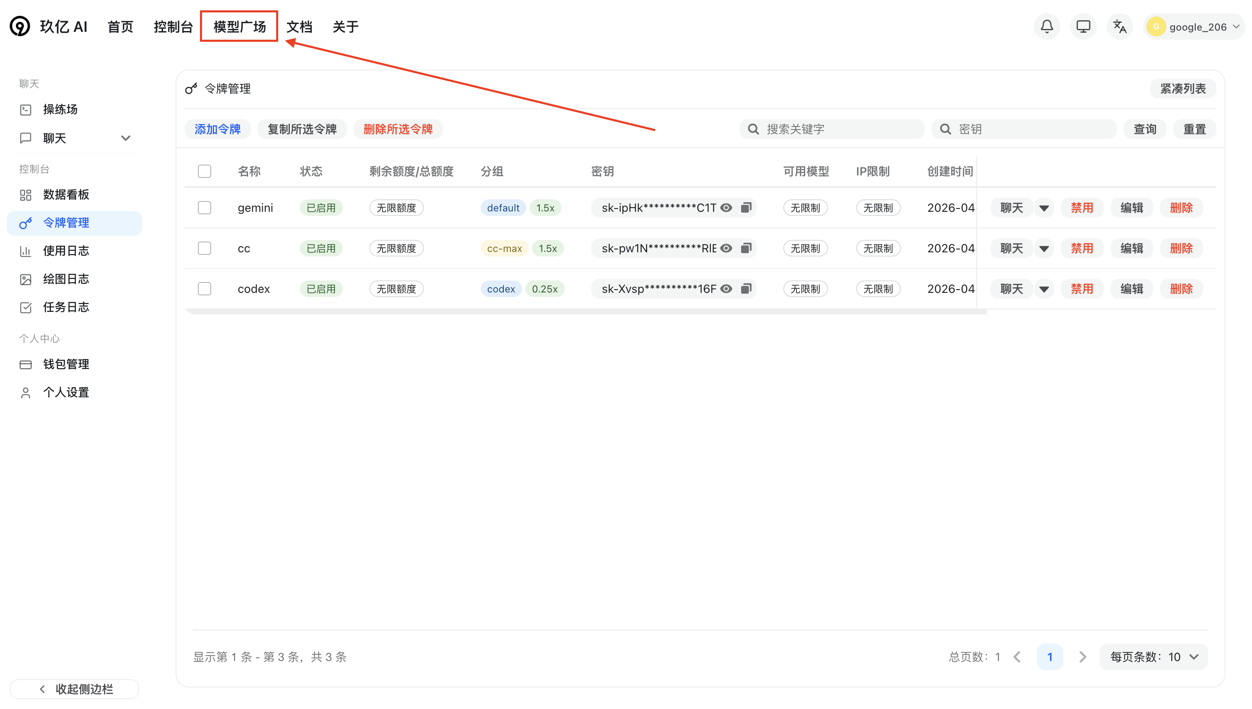The height and width of the screenshot is (709, 1252).
Task: Disable the gemini token with 禁用
Action: [x=1082, y=208]
